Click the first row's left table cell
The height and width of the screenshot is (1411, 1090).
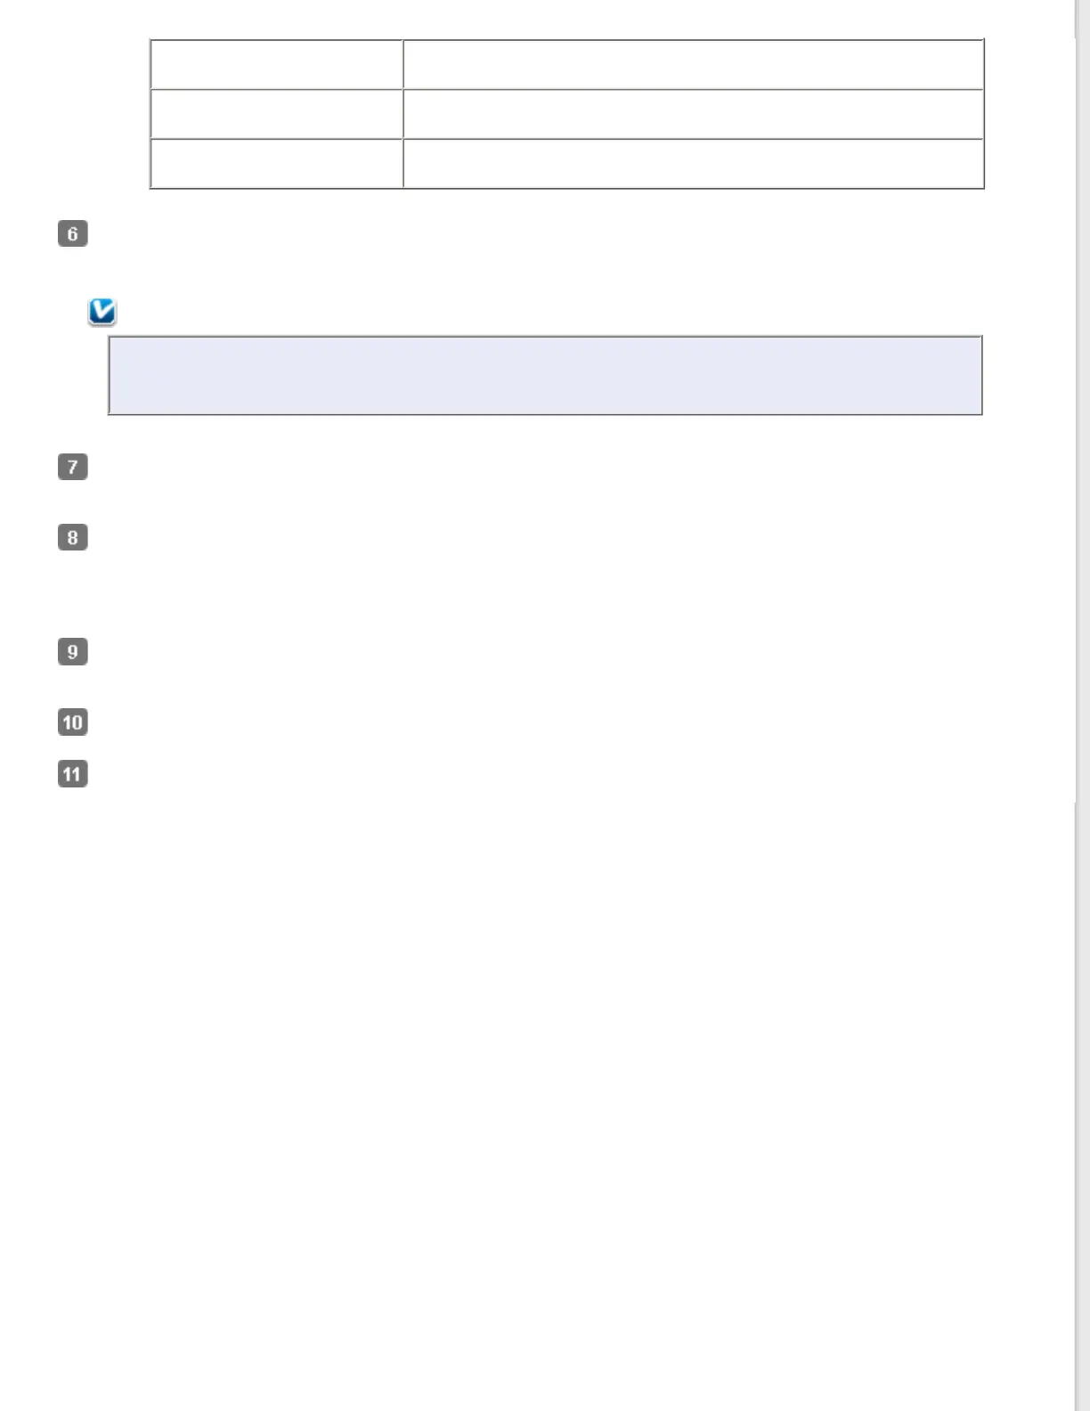tap(276, 64)
